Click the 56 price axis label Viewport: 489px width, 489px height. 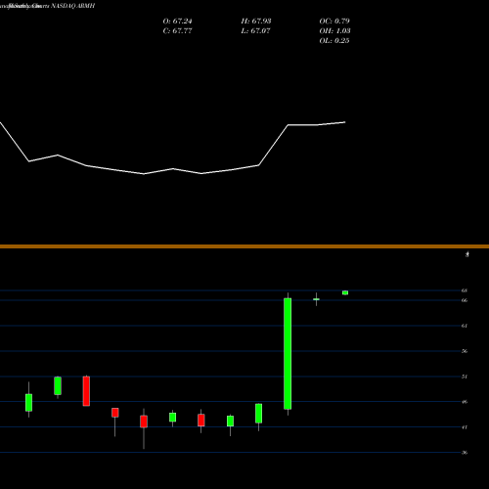pyautogui.click(x=465, y=351)
